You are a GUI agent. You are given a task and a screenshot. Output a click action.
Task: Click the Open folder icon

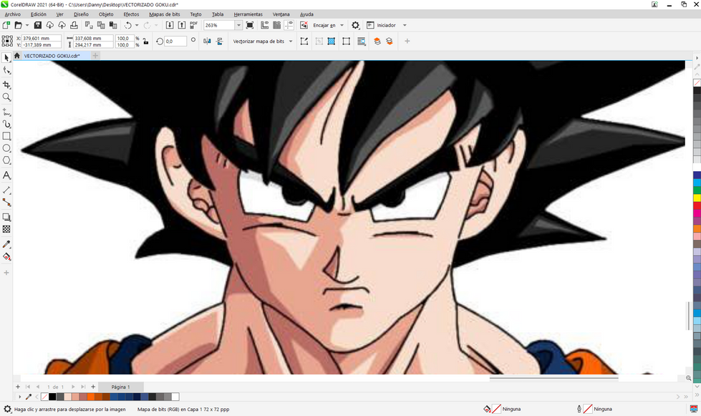coord(18,26)
